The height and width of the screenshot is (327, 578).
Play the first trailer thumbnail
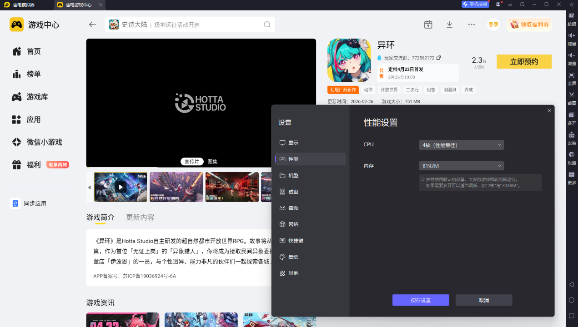[121, 187]
